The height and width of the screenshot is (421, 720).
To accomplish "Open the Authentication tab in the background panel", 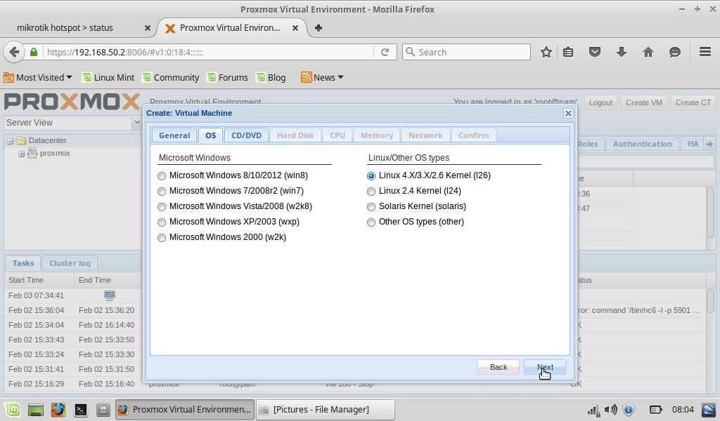I will (x=642, y=144).
